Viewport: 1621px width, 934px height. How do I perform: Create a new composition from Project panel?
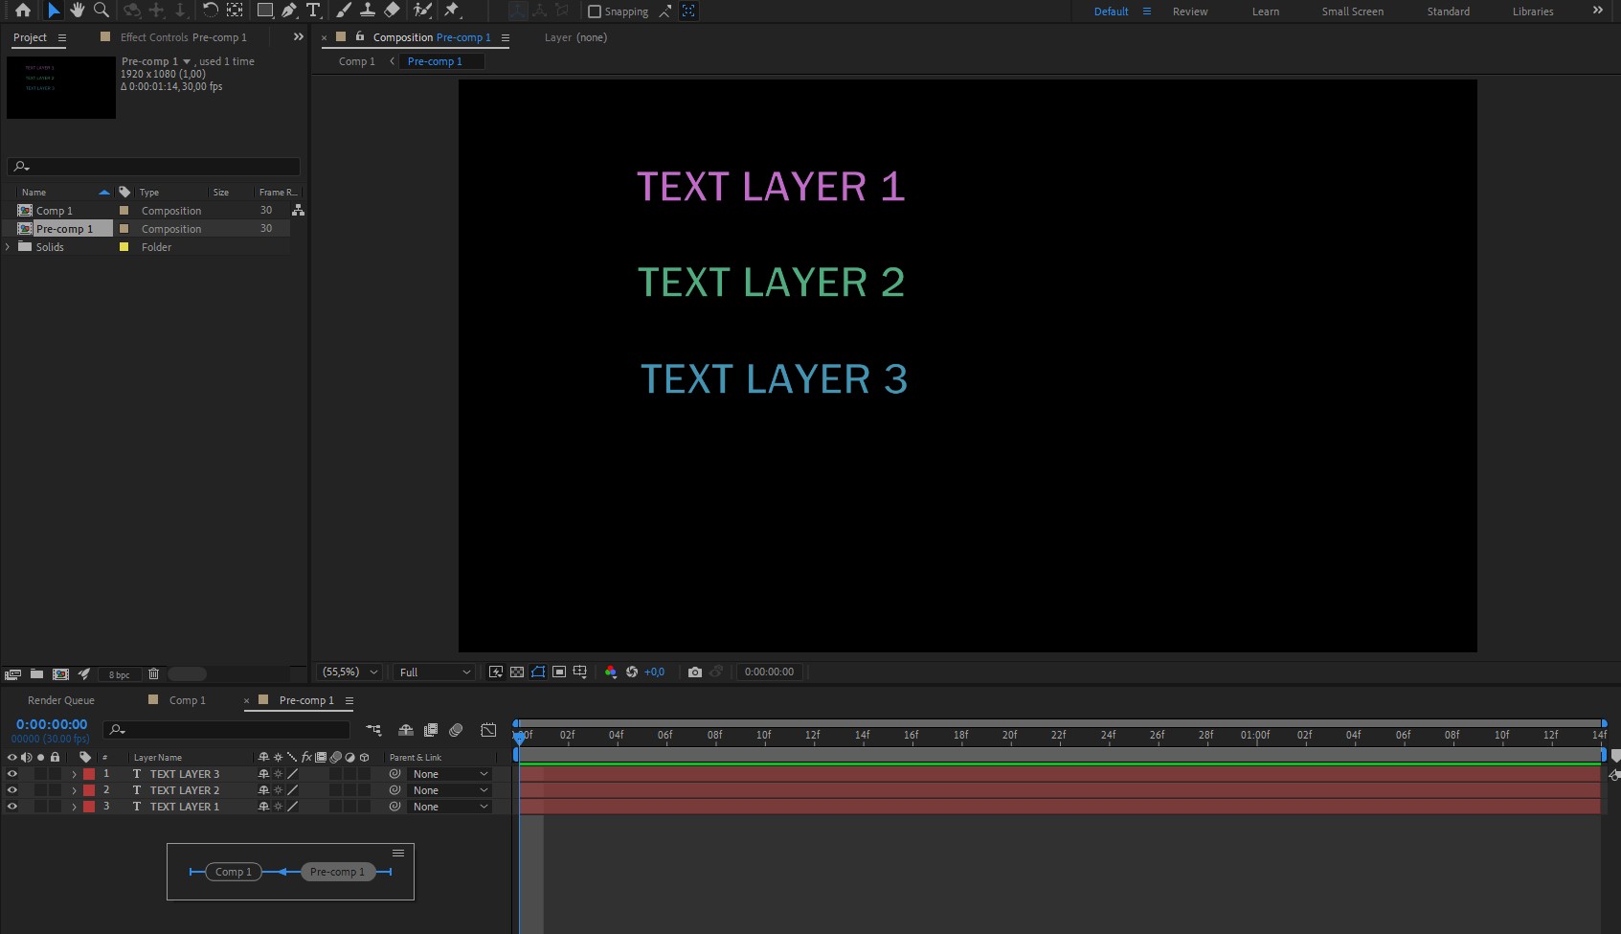(60, 673)
